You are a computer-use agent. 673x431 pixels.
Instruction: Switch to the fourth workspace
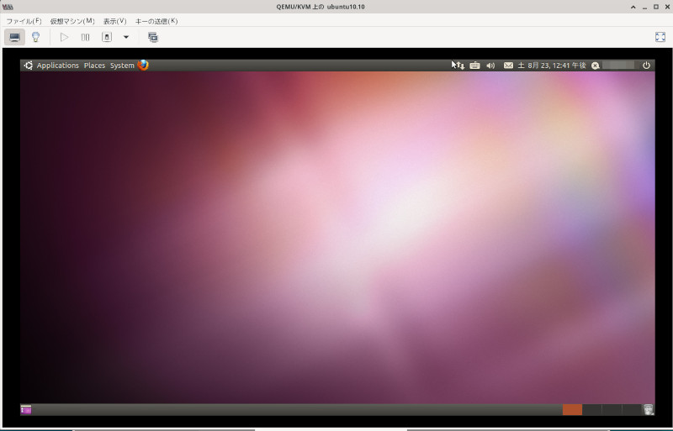tap(632, 409)
